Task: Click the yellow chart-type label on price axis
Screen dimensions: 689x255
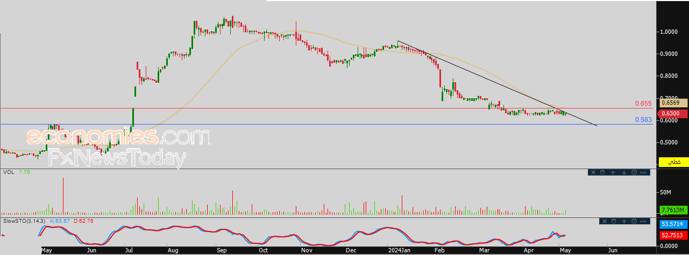Action: (674, 162)
